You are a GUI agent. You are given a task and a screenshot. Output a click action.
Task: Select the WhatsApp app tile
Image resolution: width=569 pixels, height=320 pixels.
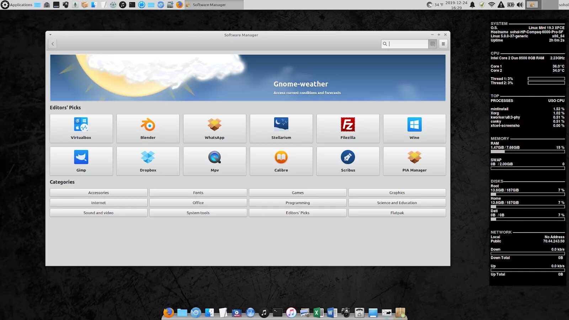(214, 129)
